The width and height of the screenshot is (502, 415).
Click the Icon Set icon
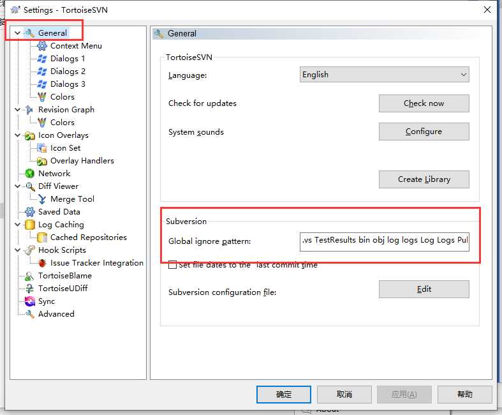42,148
